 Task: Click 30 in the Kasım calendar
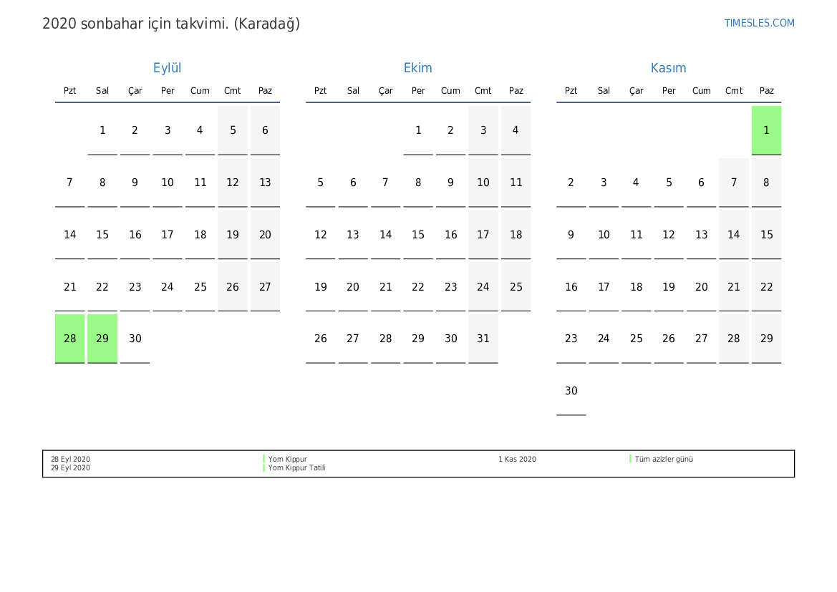click(x=571, y=391)
